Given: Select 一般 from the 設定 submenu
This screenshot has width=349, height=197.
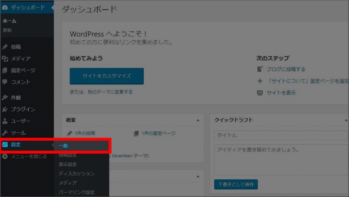Looking at the screenshot, I should [x=63, y=145].
